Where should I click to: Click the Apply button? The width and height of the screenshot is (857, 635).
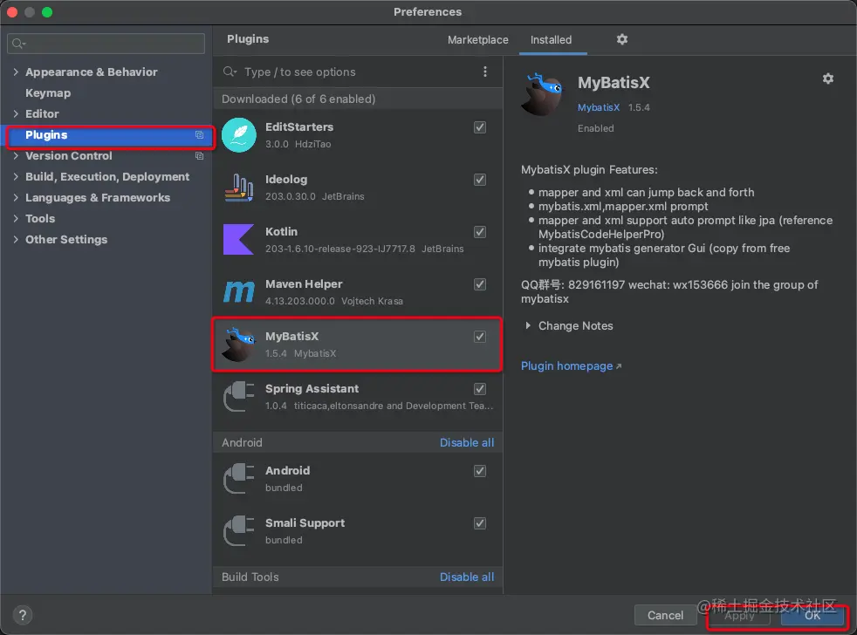pos(739,616)
